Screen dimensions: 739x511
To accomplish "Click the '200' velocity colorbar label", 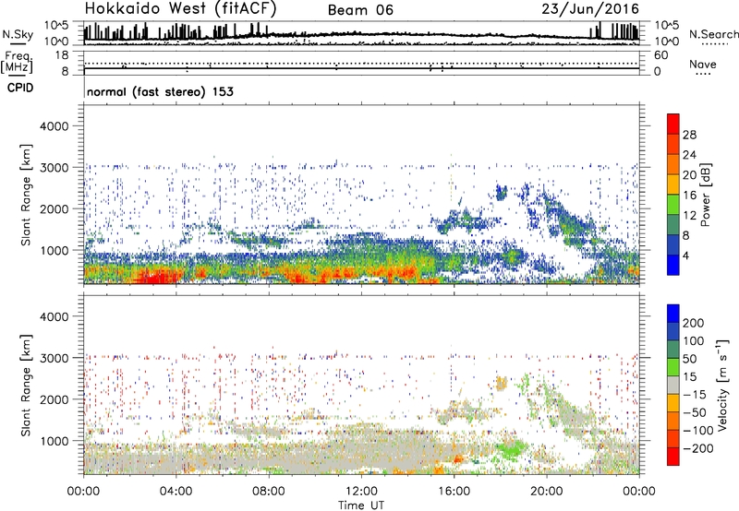I will click(694, 323).
